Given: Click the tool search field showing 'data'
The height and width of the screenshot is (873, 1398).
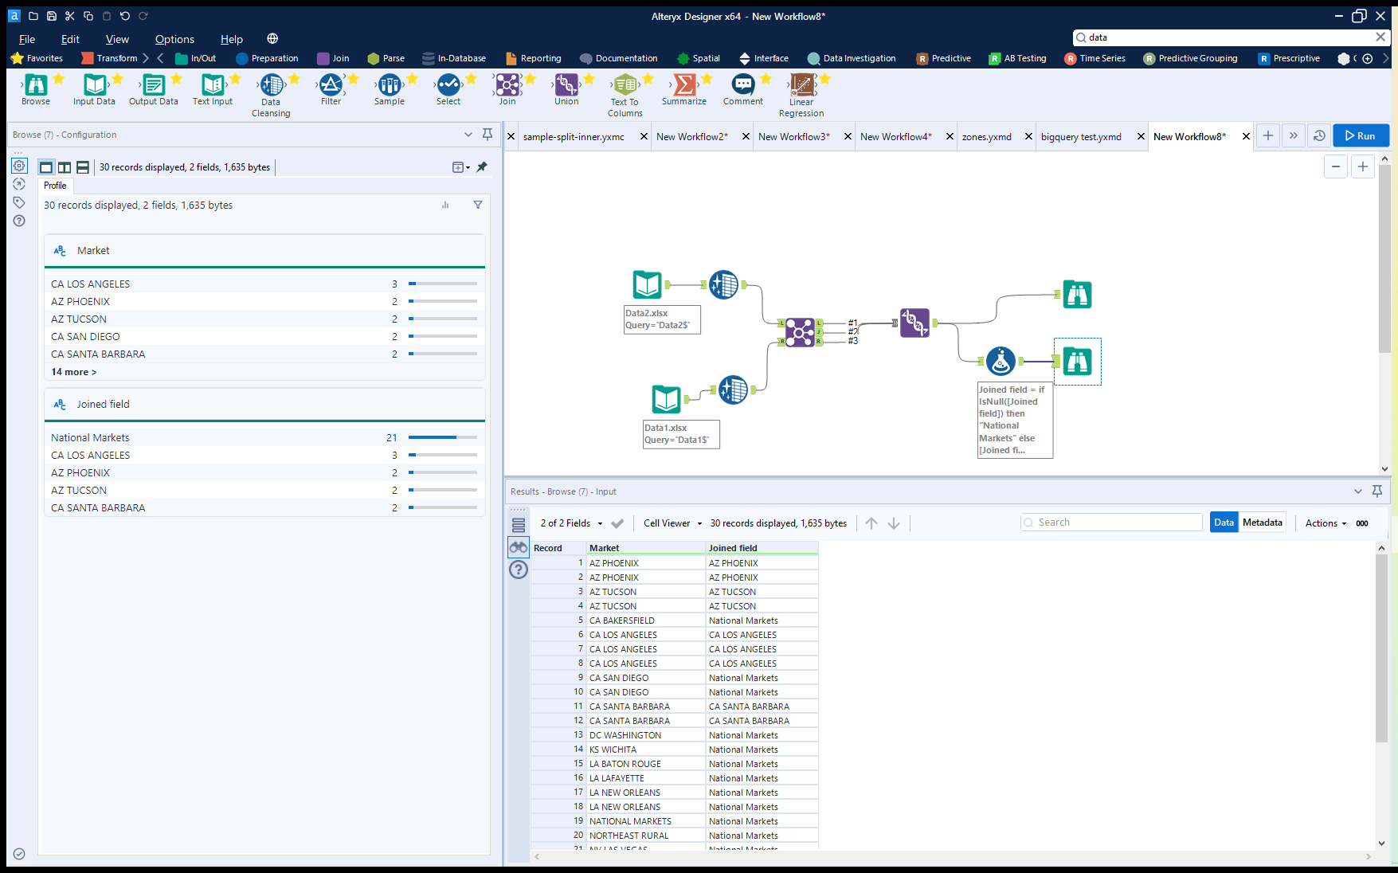Looking at the screenshot, I should (1195, 37).
